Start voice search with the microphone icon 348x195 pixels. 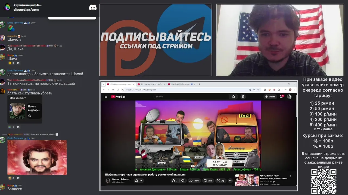[243, 97]
